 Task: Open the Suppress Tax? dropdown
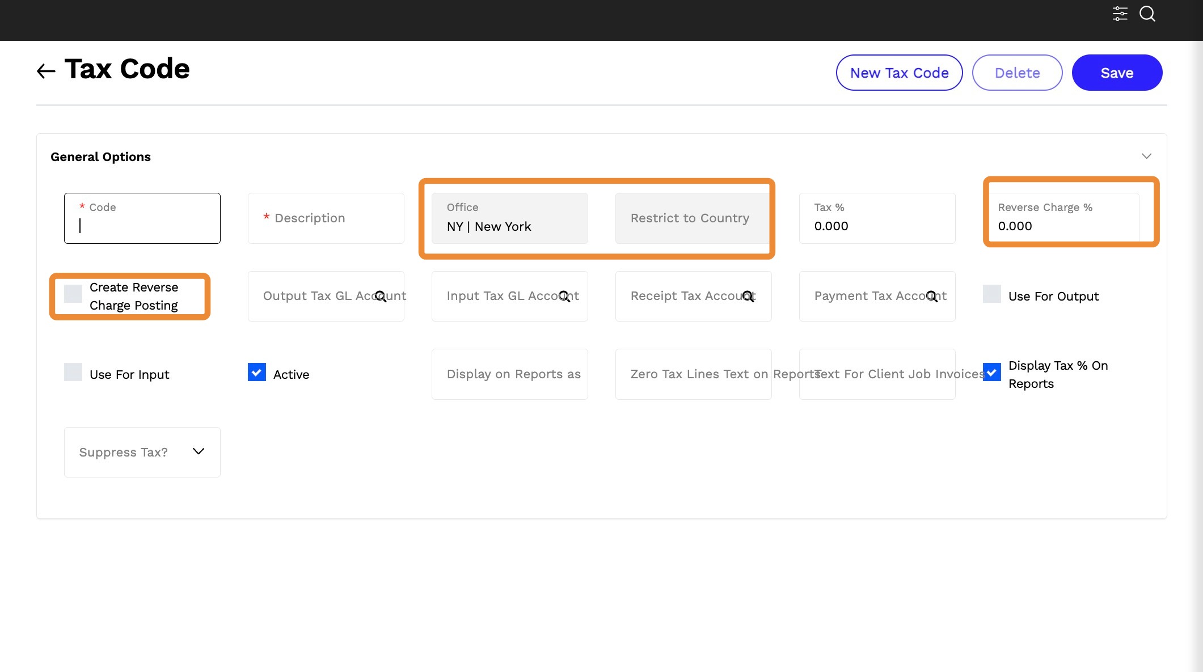click(142, 452)
